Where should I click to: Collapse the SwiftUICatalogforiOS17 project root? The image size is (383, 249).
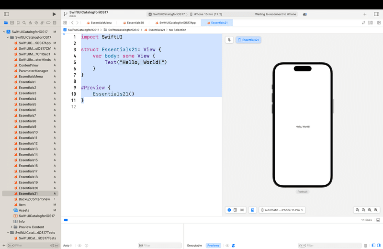[4, 32]
